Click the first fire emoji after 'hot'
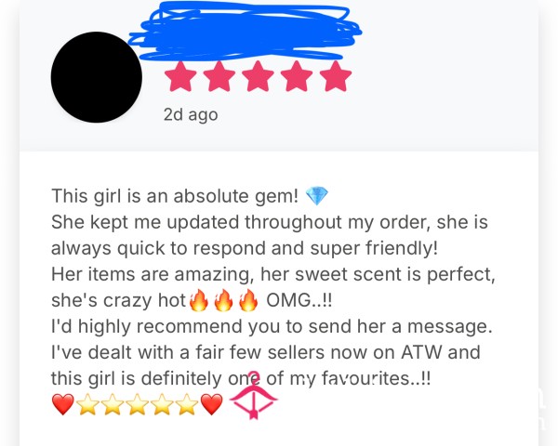Image resolution: width=558 pixels, height=446 pixels. coord(199,300)
